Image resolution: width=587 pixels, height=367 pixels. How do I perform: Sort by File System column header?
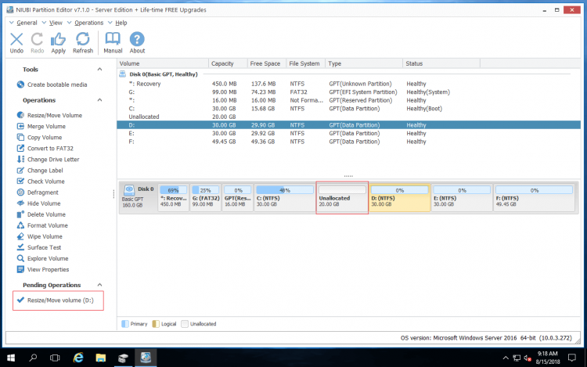304,63
